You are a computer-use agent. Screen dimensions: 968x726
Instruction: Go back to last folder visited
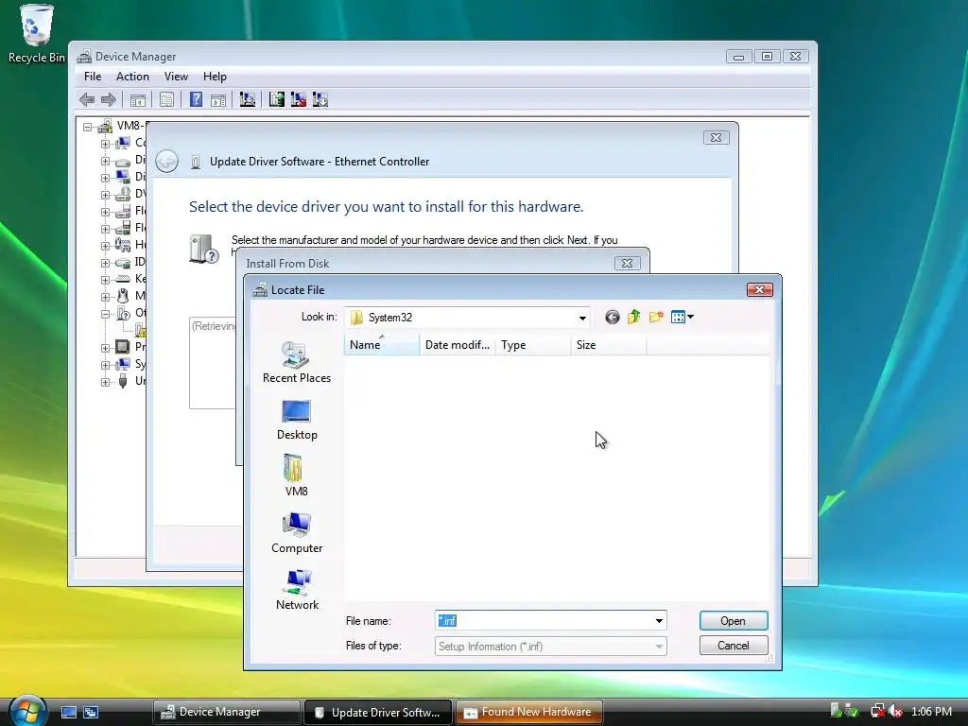point(612,318)
